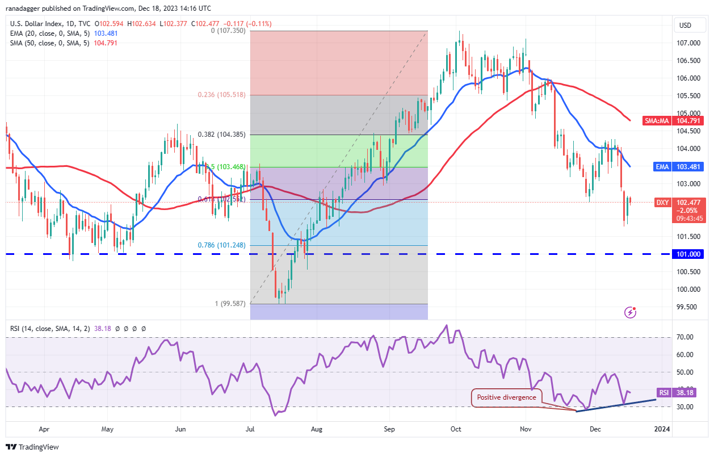Click the 'Oct' date axis label
Screen dimensions: 714x457
455,430
